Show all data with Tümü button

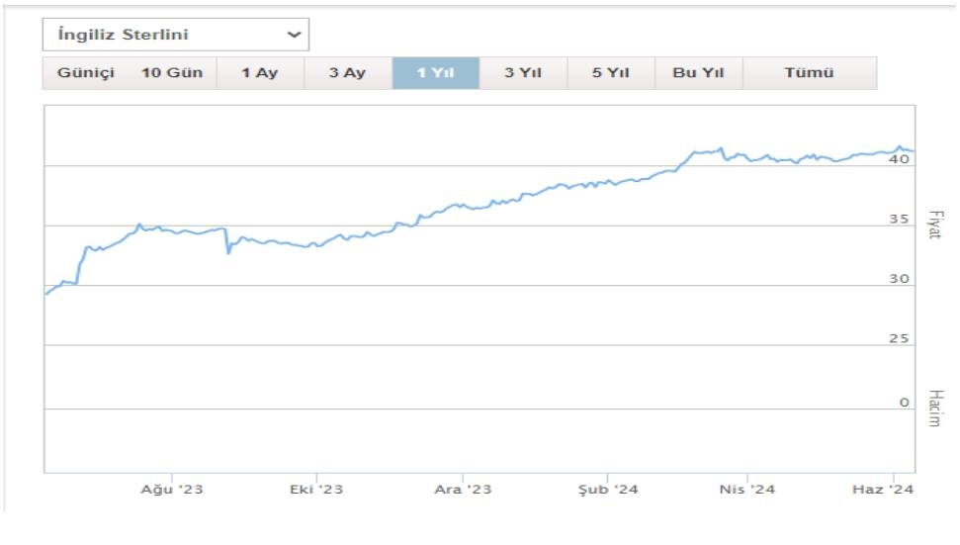(x=809, y=73)
